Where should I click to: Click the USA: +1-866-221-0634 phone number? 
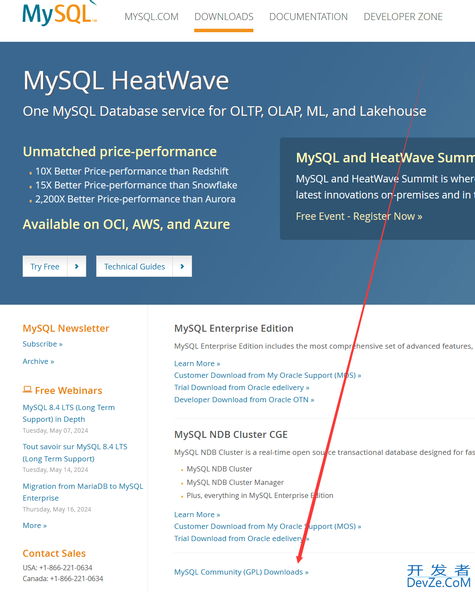tap(57, 568)
